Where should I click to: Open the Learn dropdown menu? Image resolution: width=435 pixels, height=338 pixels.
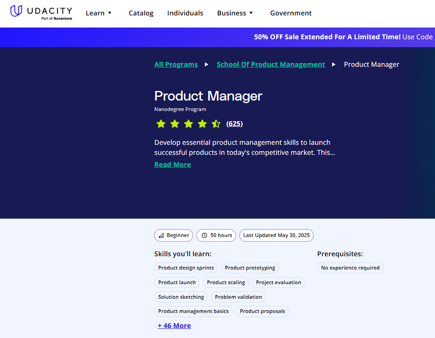tap(98, 13)
